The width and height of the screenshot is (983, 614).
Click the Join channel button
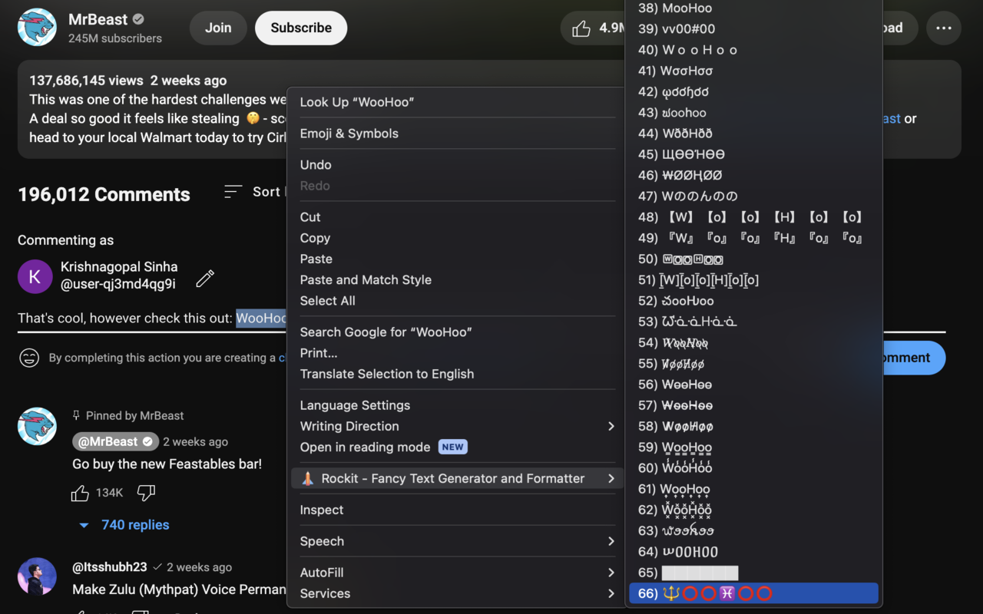pos(218,28)
